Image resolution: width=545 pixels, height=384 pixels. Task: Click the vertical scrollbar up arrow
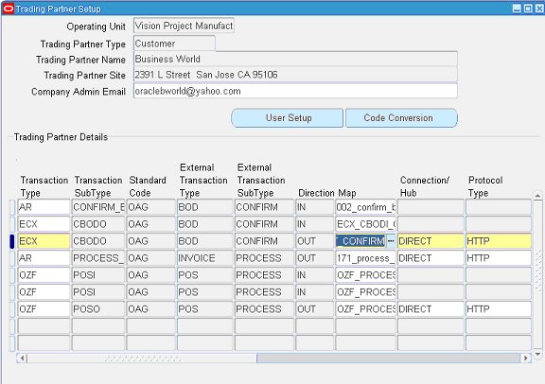click(x=537, y=196)
